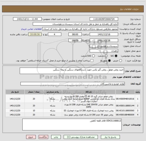Click the جزئیات اطلاعات نیاز header title
This screenshot has height=141, width=146.
coord(129,9)
